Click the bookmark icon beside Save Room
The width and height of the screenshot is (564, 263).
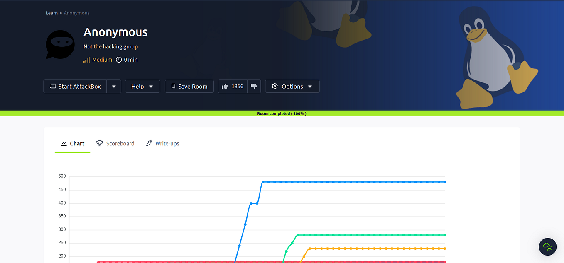(173, 86)
